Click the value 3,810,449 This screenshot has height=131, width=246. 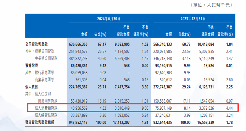pos(122,108)
